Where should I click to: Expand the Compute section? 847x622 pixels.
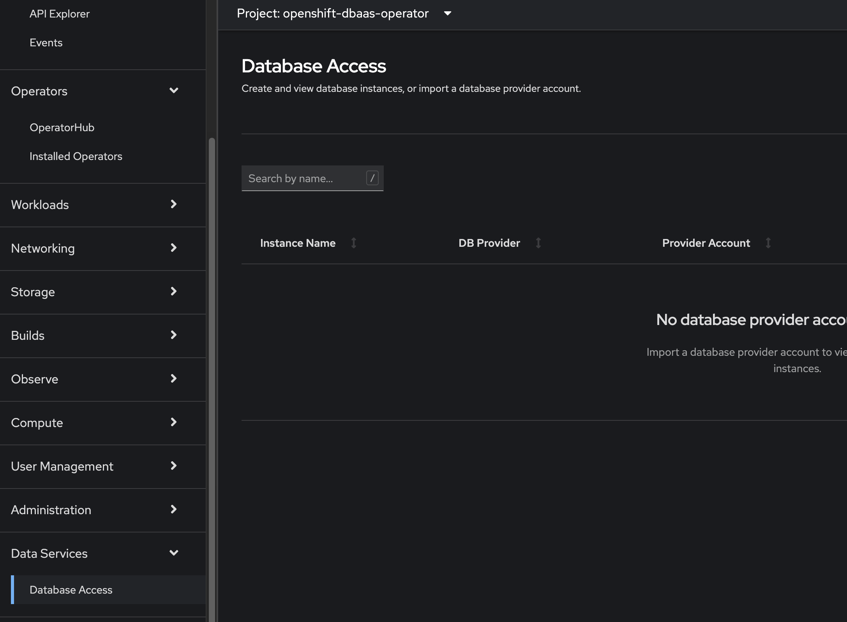click(x=94, y=423)
